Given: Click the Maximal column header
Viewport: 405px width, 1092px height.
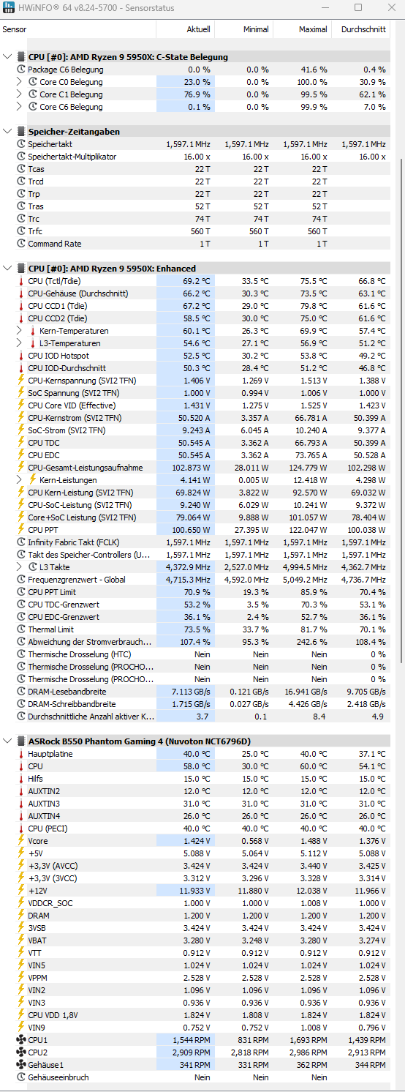Looking at the screenshot, I should [x=303, y=29].
